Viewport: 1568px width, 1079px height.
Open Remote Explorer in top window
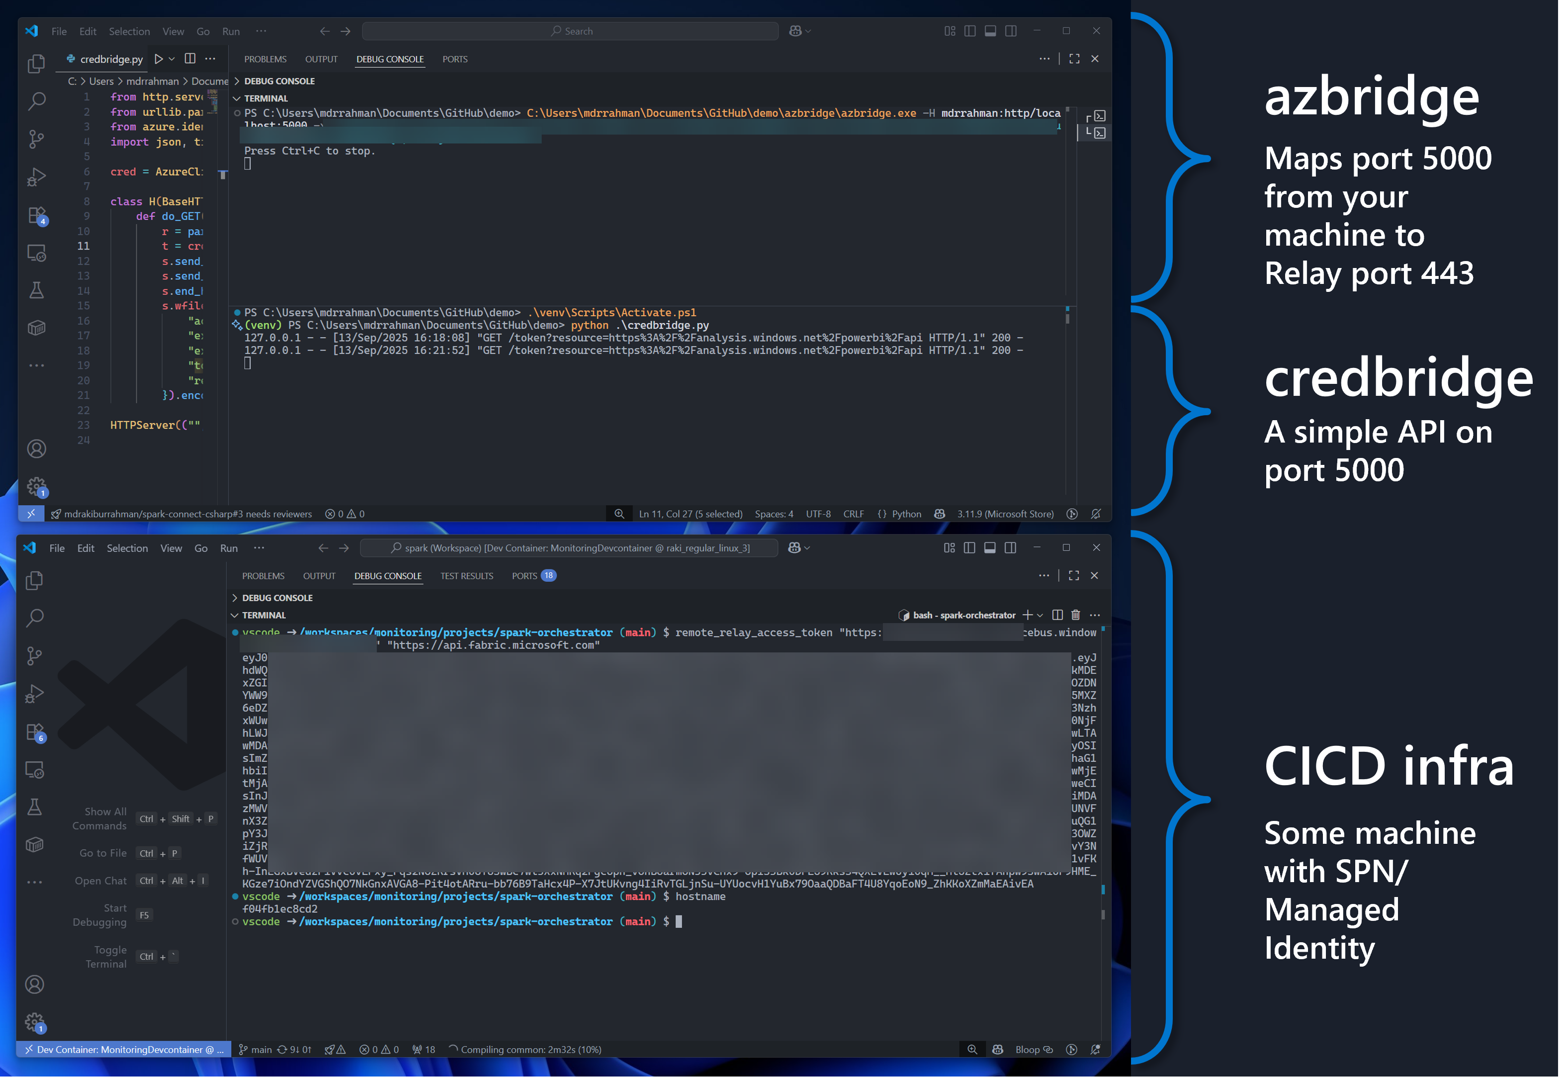click(x=36, y=254)
